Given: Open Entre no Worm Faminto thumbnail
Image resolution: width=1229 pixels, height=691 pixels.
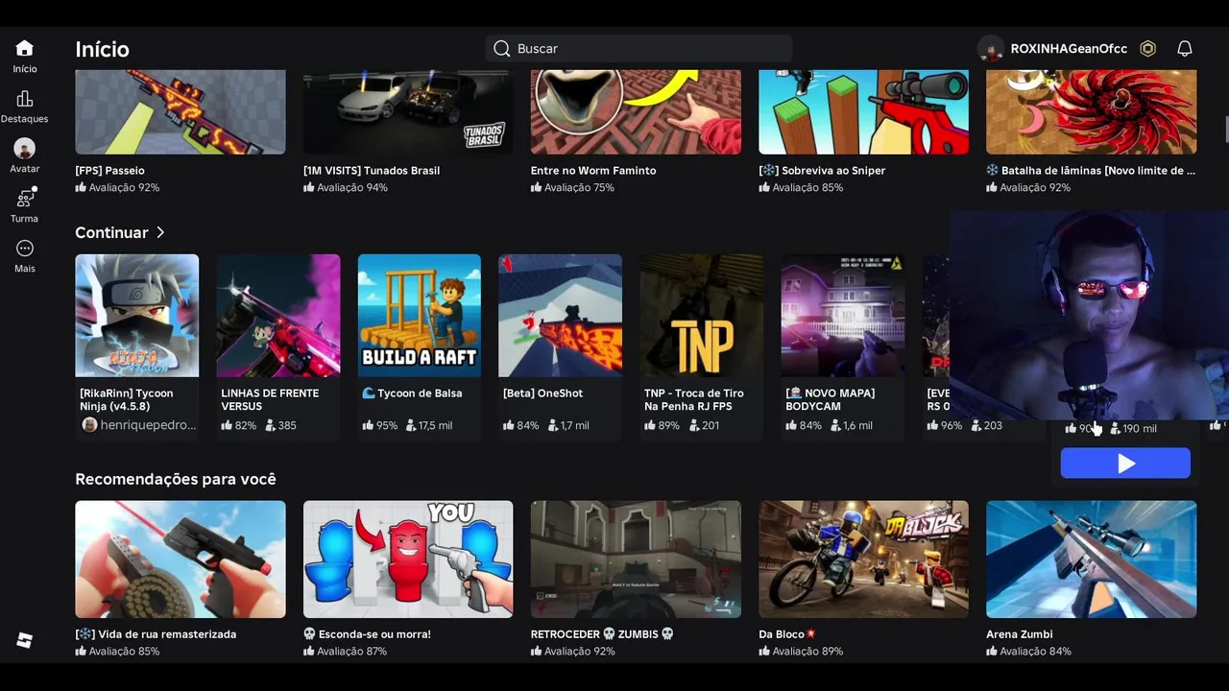Looking at the screenshot, I should [636, 111].
